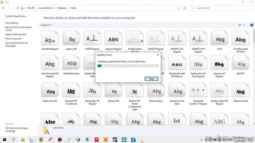Select the Baskerville Old Face Regular font

(198, 66)
